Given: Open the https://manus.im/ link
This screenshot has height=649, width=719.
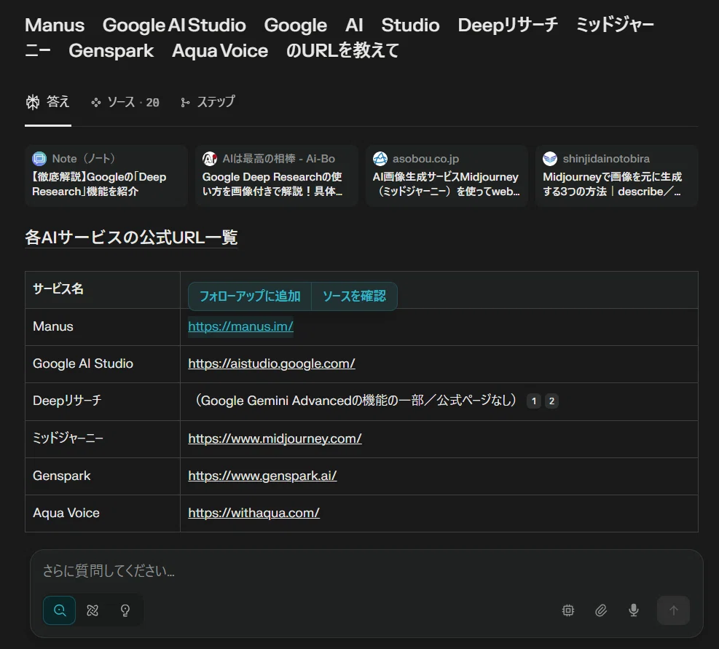Looking at the screenshot, I should [240, 326].
